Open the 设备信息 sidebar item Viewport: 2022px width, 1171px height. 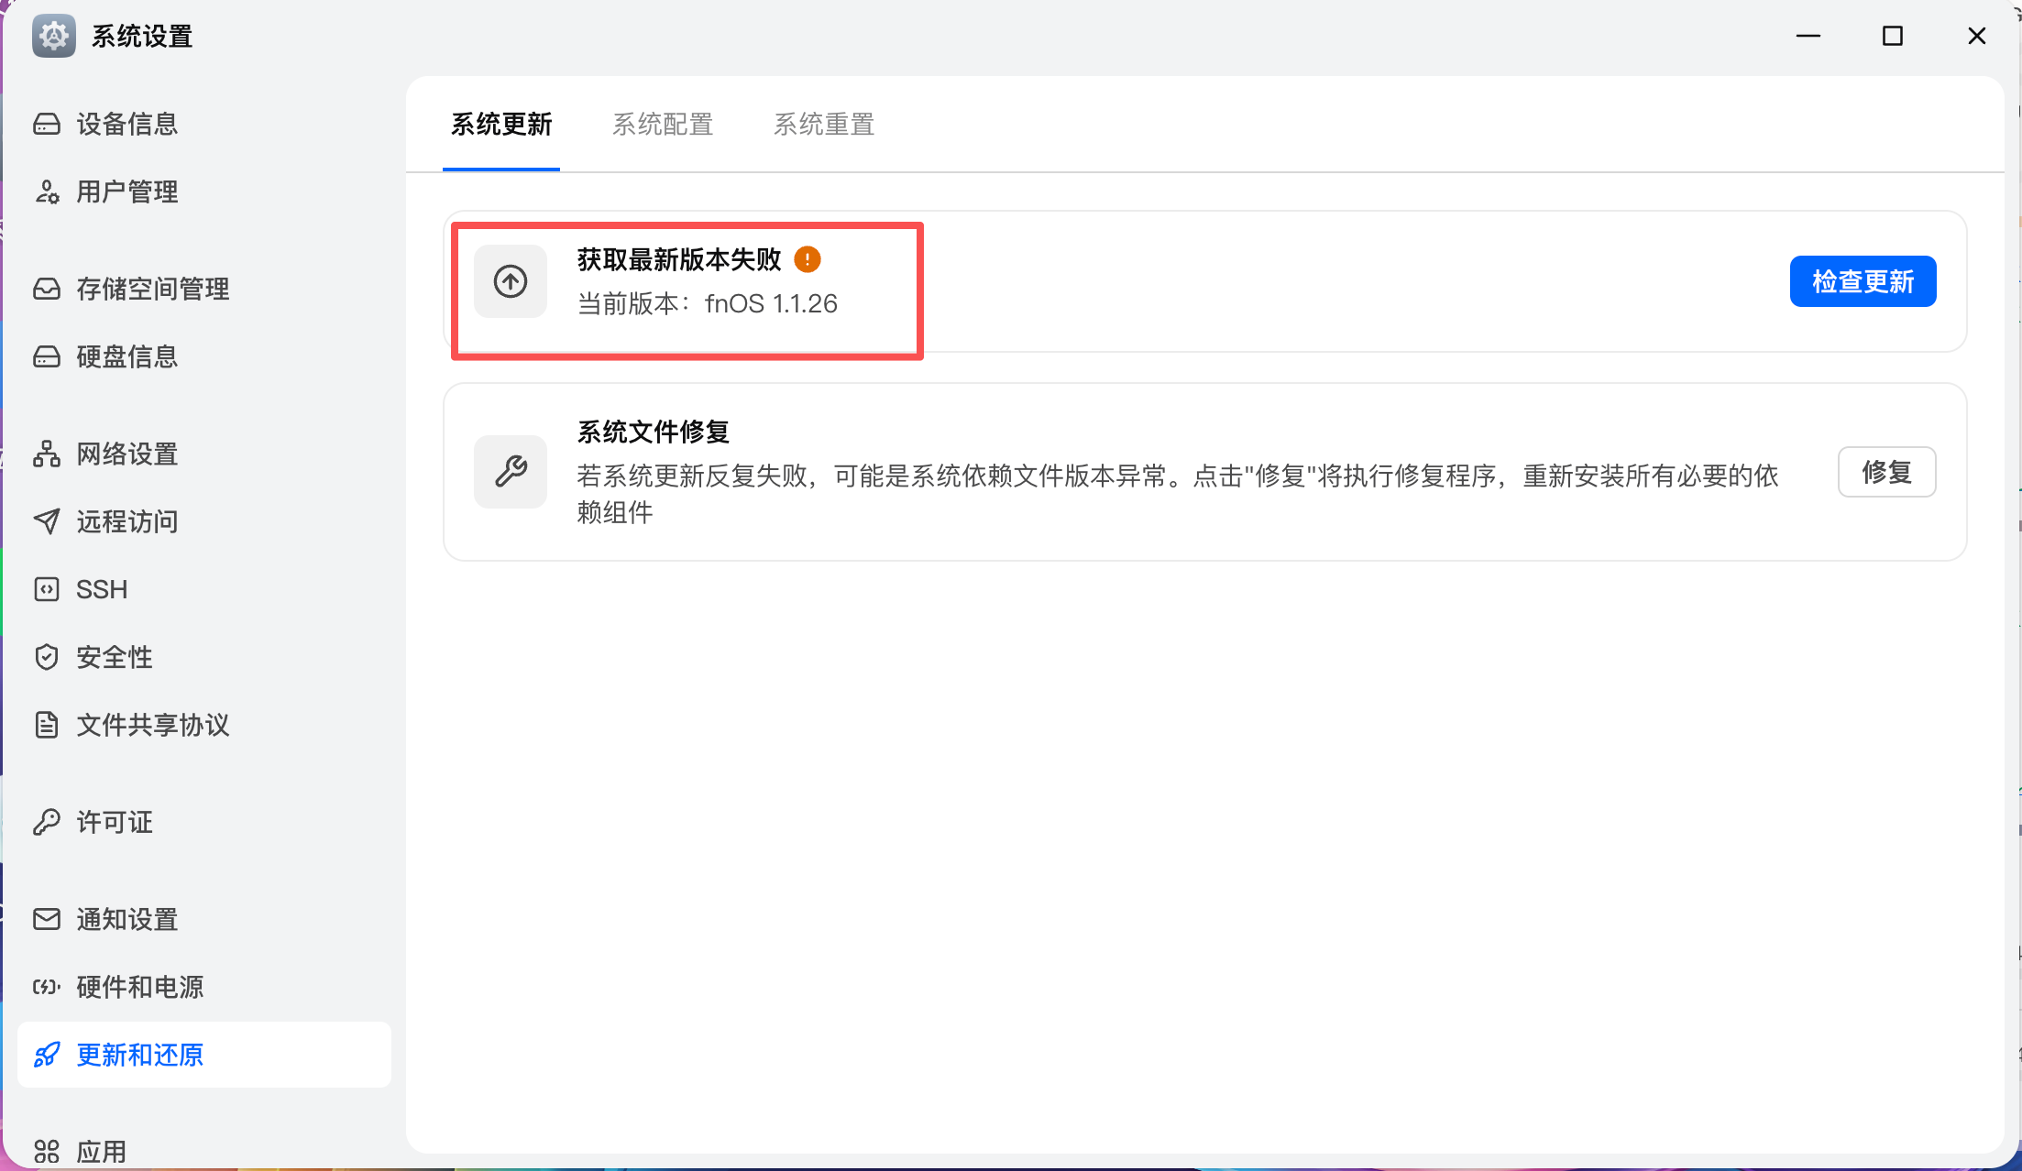point(204,124)
